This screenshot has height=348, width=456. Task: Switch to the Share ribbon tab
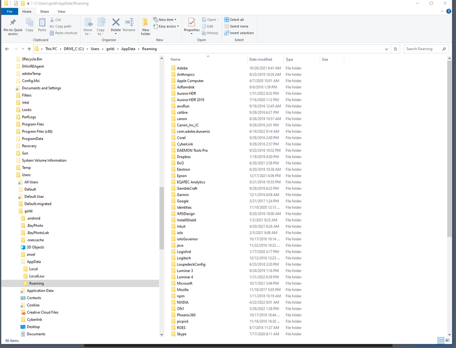click(44, 11)
